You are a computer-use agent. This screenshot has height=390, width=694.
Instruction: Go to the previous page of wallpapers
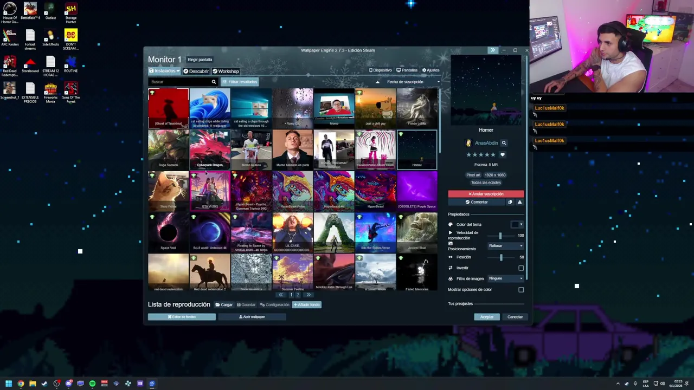[x=280, y=295]
